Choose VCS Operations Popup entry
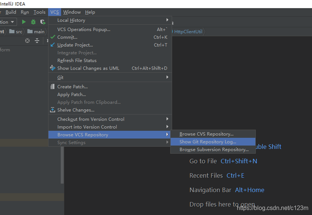Image resolution: width=312 pixels, height=215 pixels. tap(110, 30)
